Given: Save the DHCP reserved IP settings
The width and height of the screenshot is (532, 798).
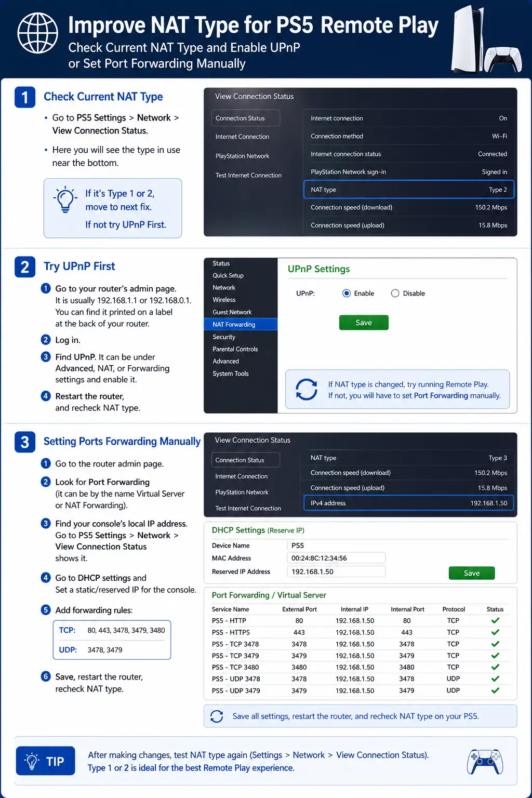Looking at the screenshot, I should [472, 573].
